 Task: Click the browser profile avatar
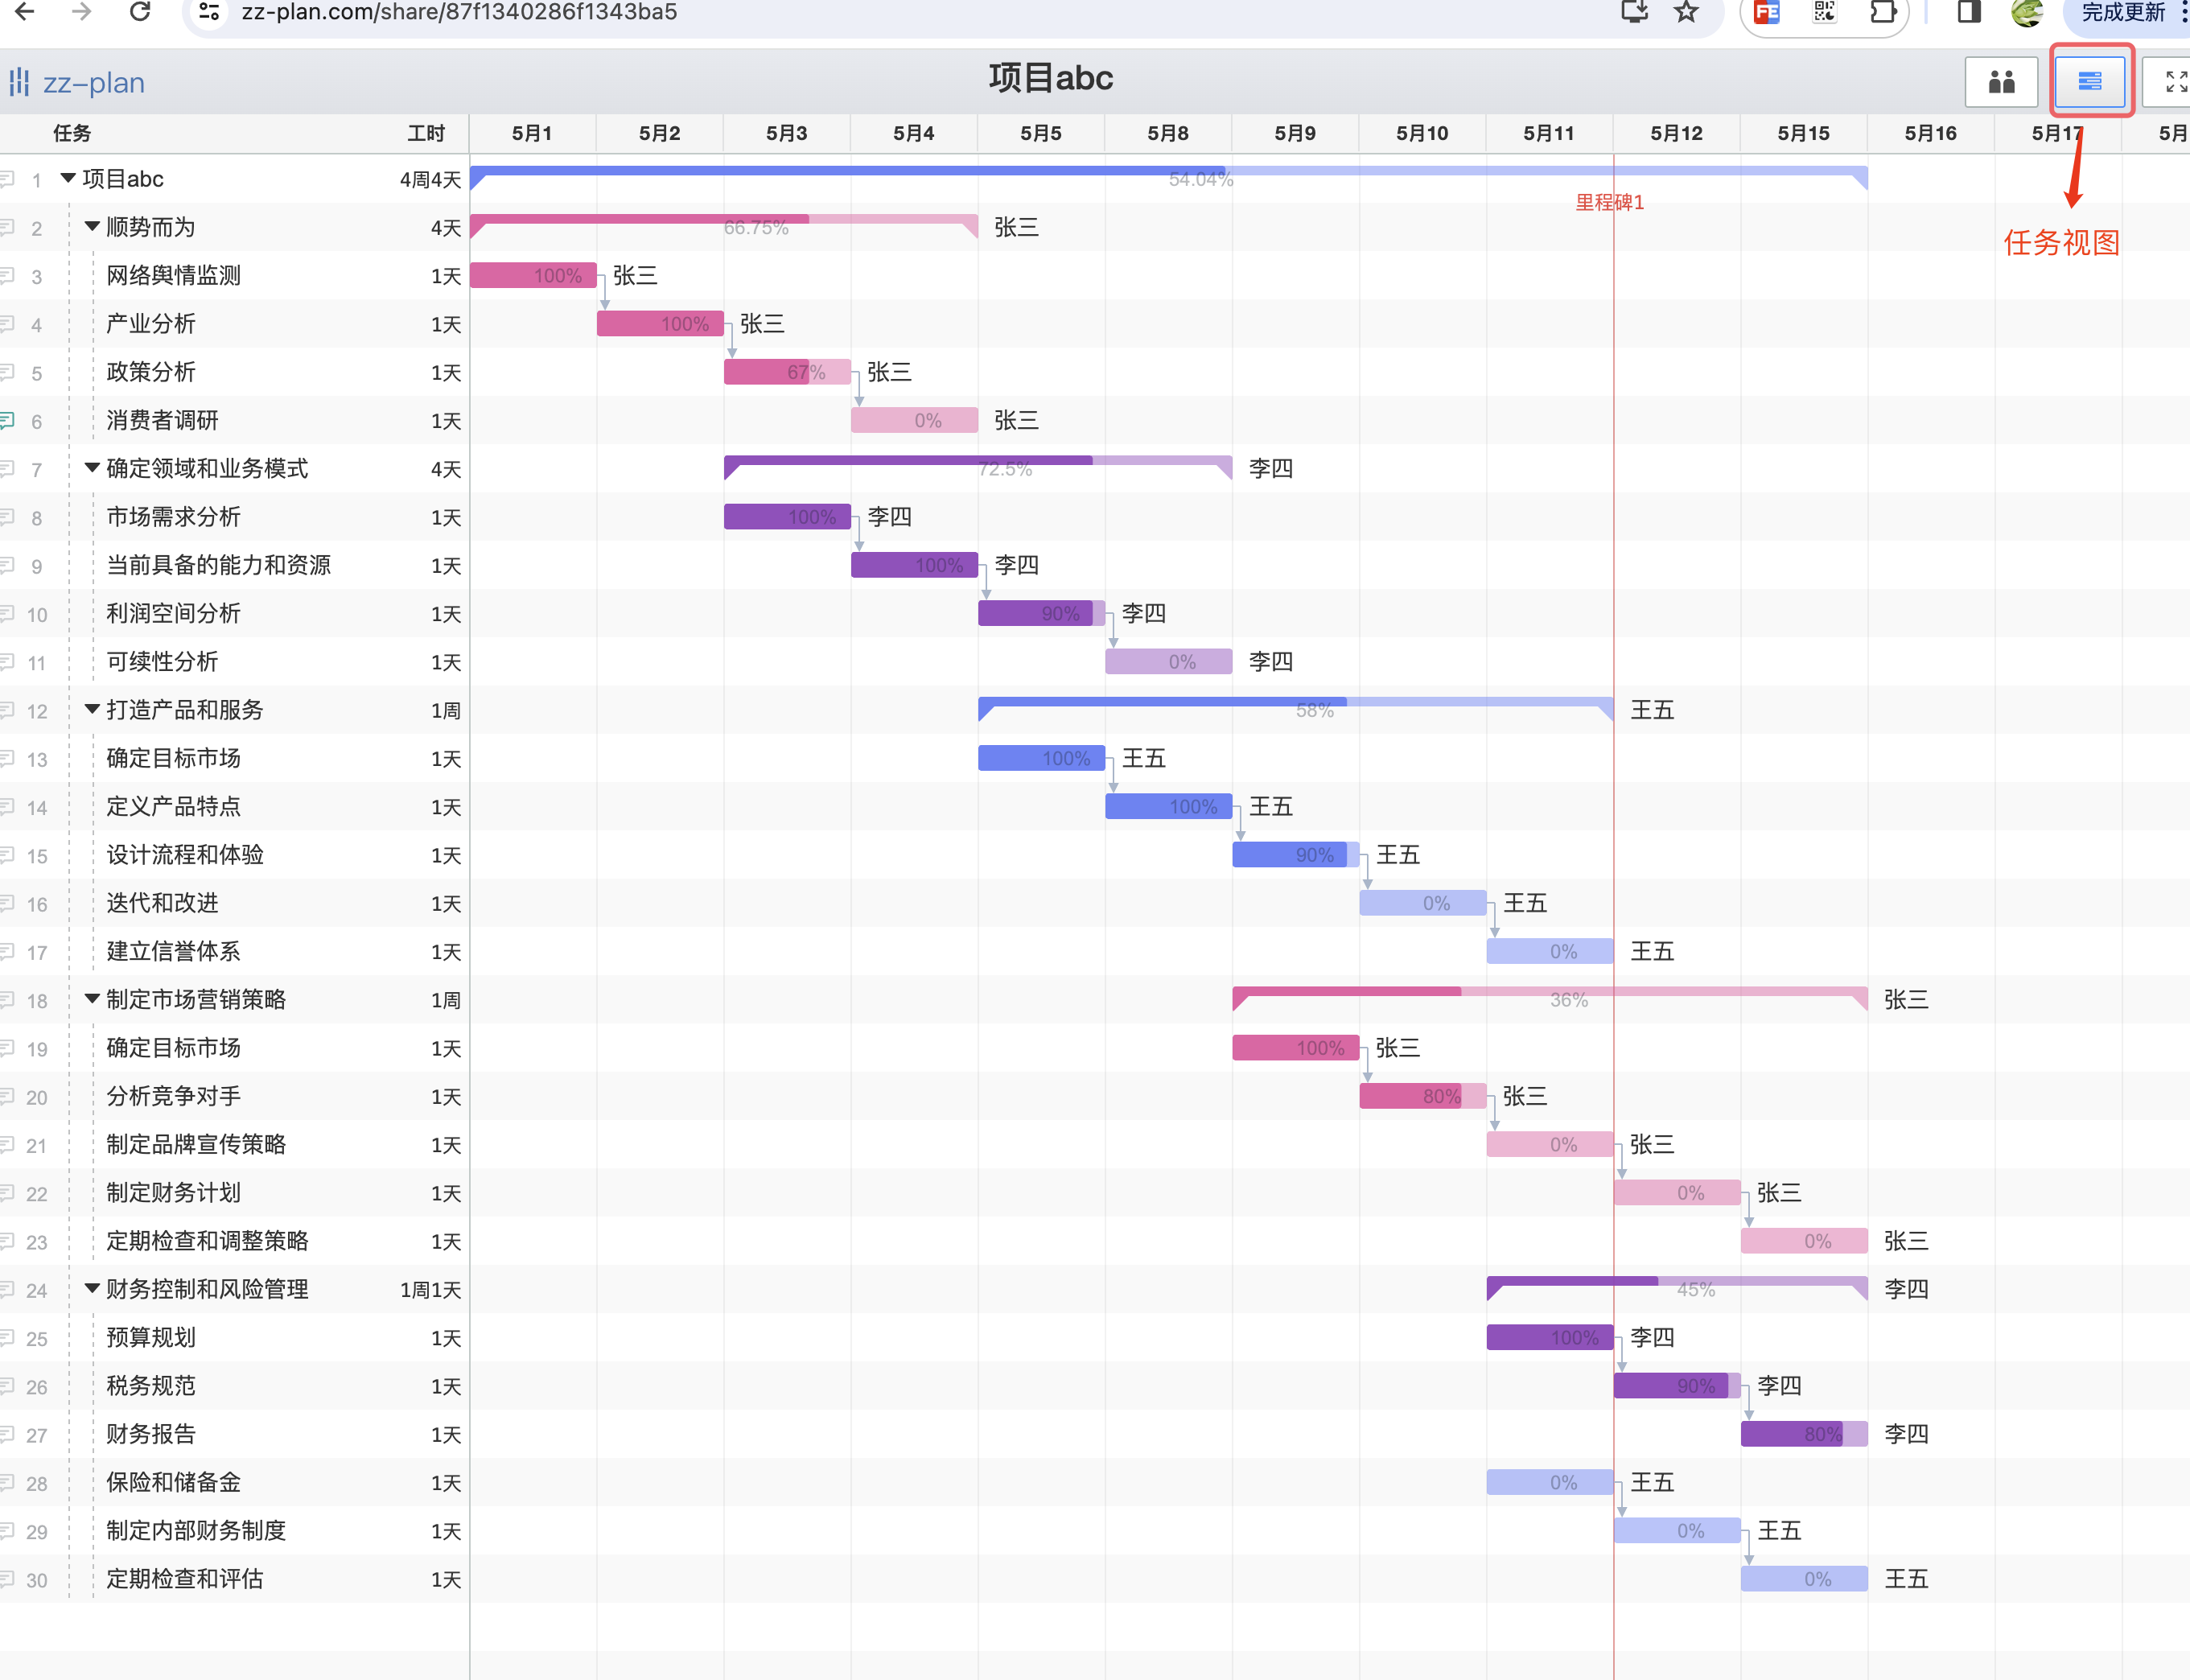point(2027,12)
